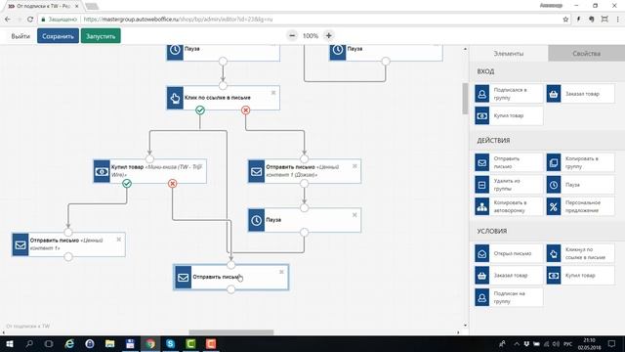This screenshot has height=352, width=625.
Task: Choose Заказал товар condition under УСЛОВИЯ
Action: [x=509, y=276]
